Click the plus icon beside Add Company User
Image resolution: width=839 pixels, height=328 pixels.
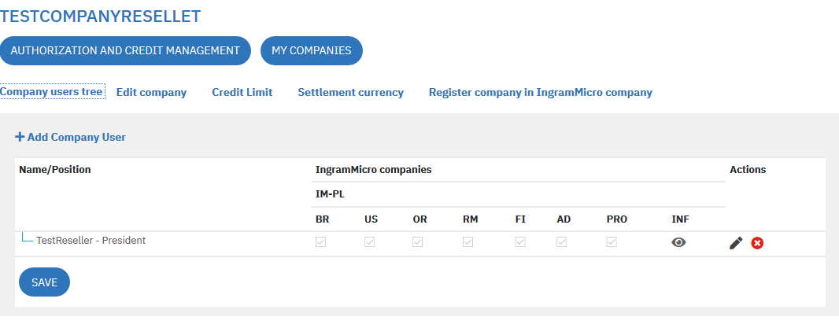coord(20,137)
